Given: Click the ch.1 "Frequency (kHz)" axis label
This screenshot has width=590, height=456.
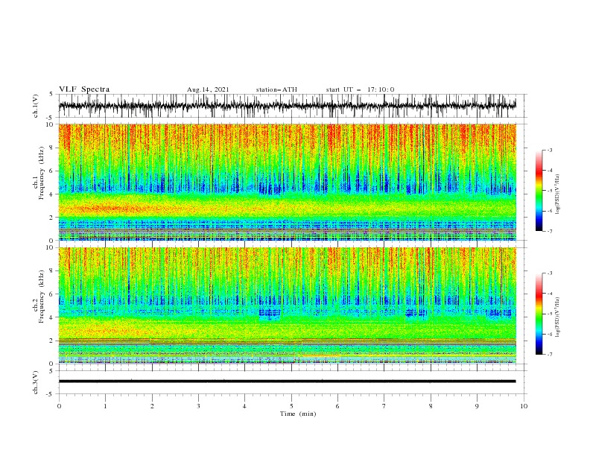Looking at the screenshot, I should coord(41,173).
